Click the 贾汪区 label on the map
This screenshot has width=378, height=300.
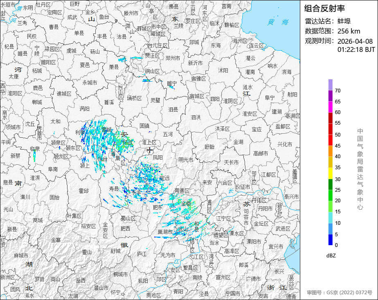coord(152,56)
